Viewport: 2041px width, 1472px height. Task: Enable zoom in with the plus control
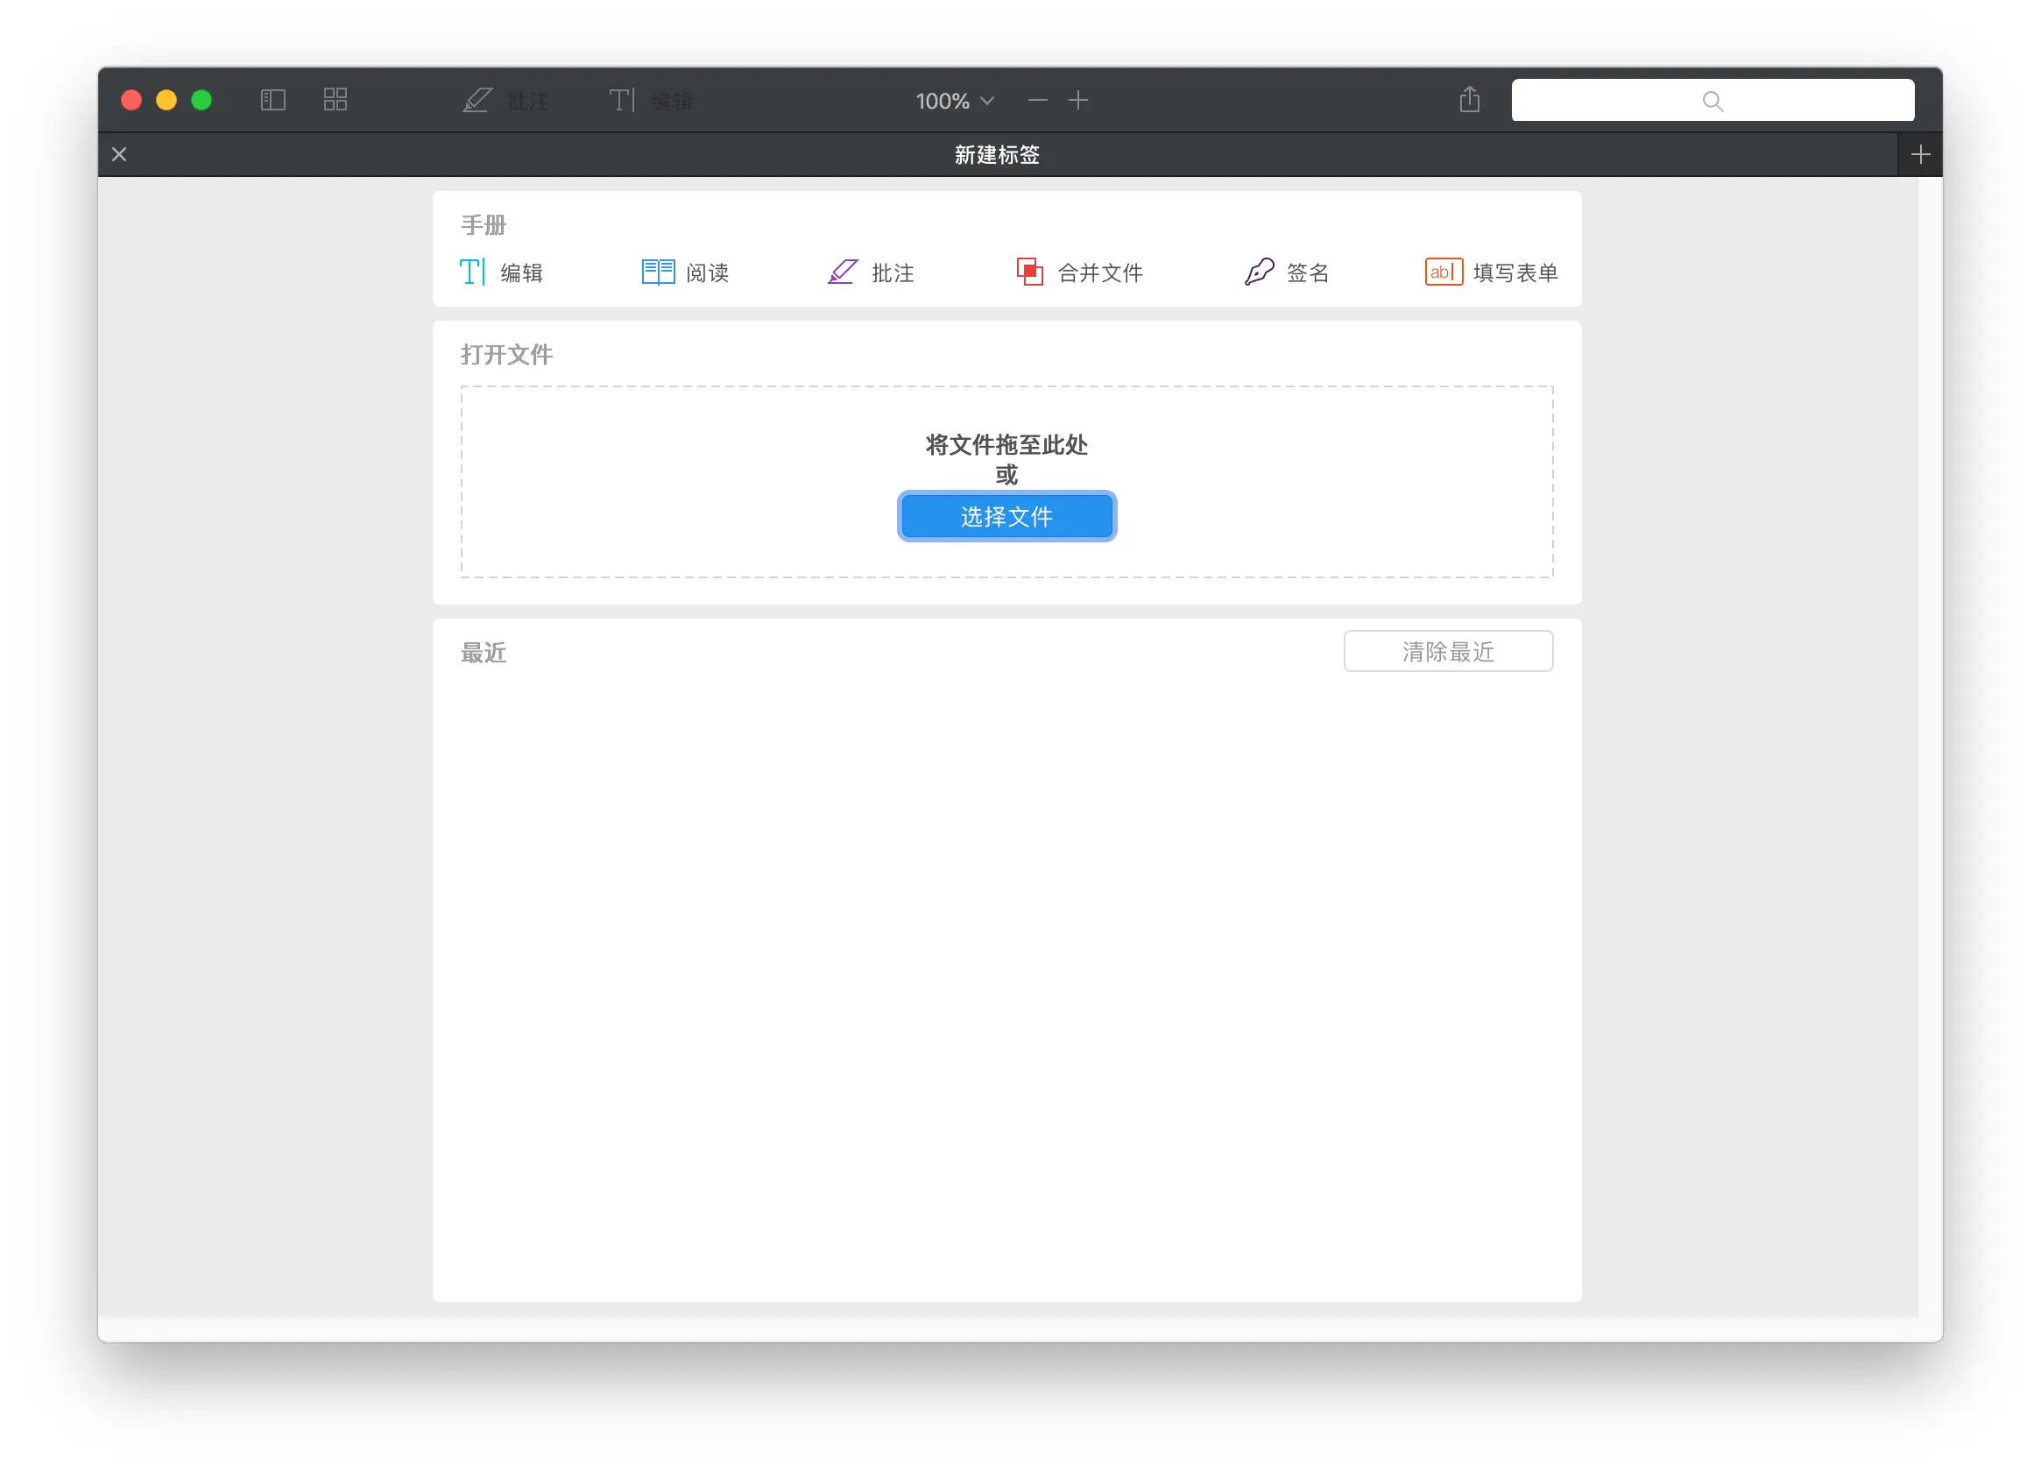[1079, 100]
